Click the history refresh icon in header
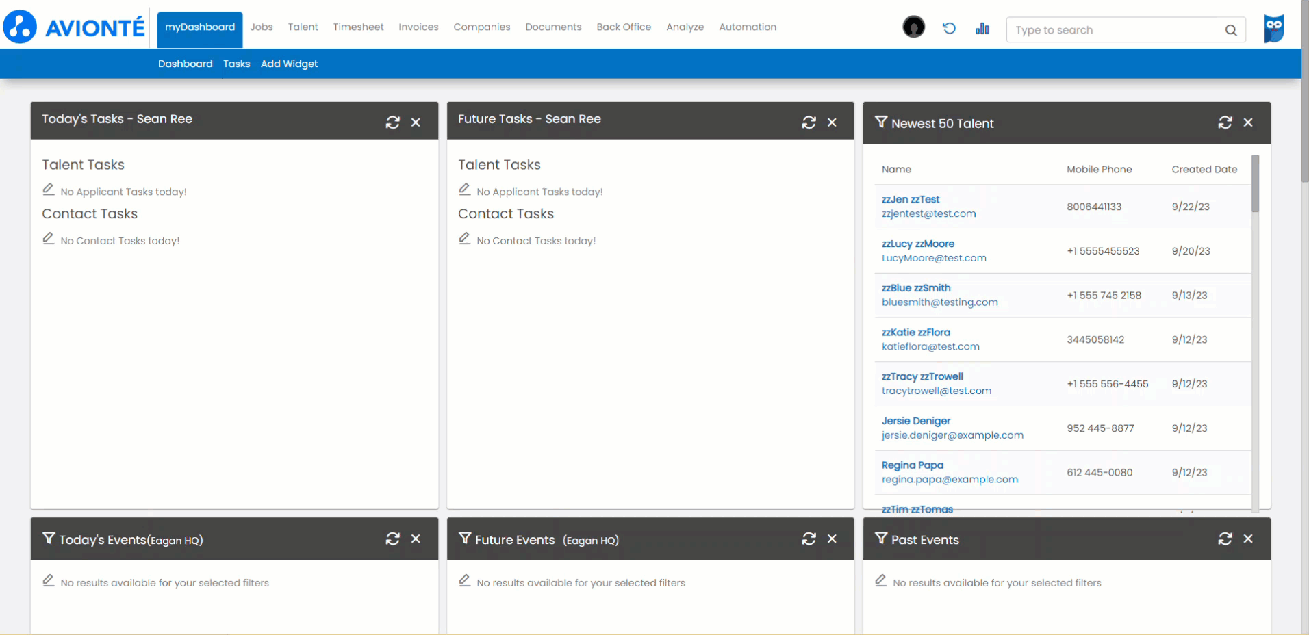This screenshot has width=1309, height=635. [x=949, y=28]
